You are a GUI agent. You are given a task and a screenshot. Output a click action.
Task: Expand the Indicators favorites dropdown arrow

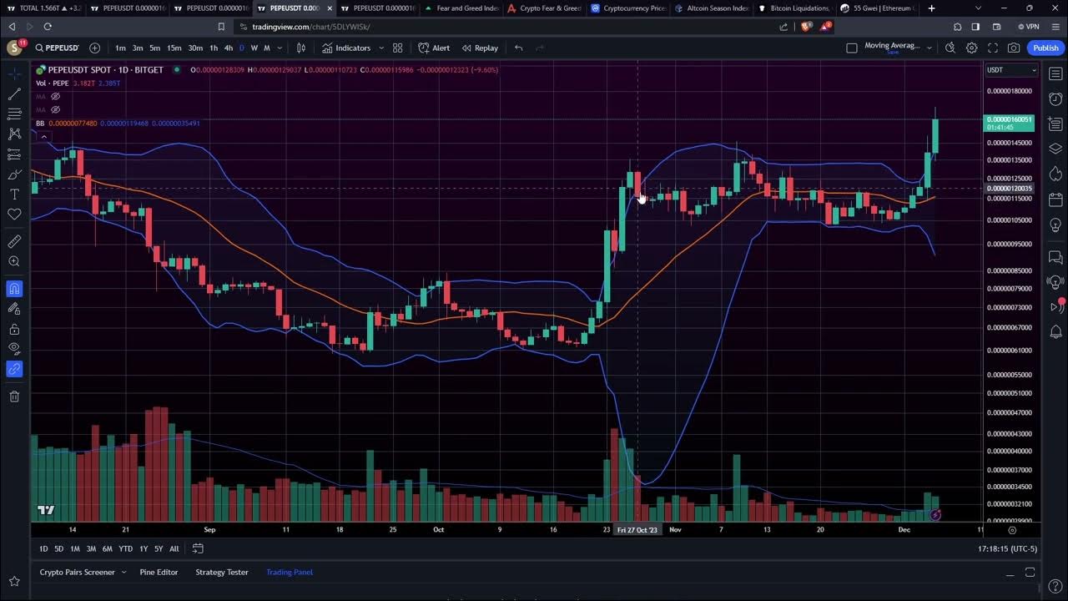click(381, 48)
